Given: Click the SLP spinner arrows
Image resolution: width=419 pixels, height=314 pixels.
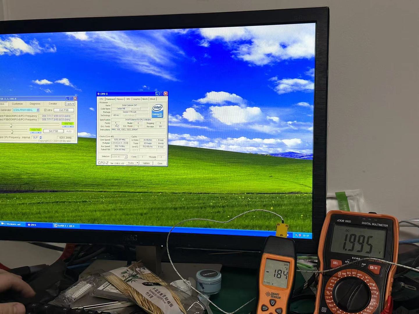Looking at the screenshot, I should tap(40, 138).
